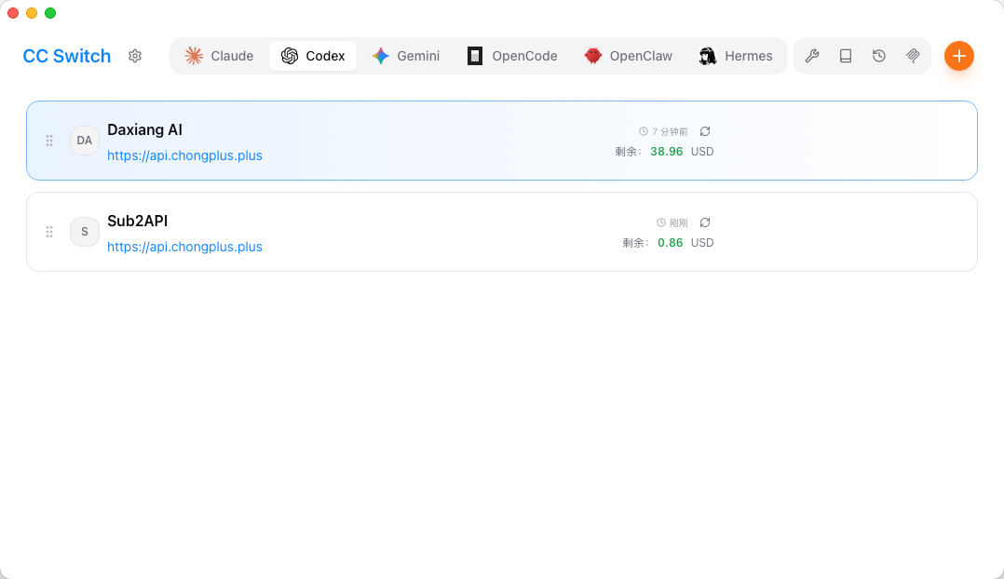Refresh balance for Daxiang AI
Image resolution: width=1004 pixels, height=579 pixels.
pyautogui.click(x=705, y=131)
